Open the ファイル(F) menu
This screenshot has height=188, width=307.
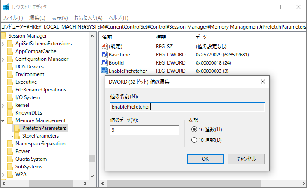(13, 18)
